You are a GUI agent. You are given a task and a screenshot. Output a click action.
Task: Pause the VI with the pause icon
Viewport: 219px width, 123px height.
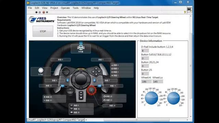point(47,12)
